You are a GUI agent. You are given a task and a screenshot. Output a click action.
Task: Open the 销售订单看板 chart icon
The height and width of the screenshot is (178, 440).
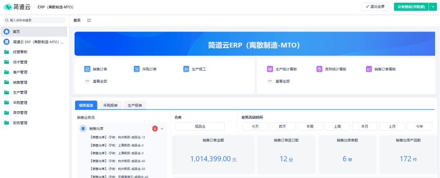point(369,69)
